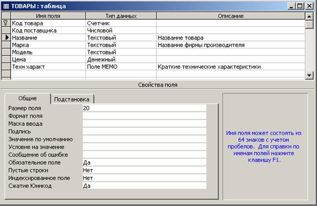Click the key icon beside Код товара
The width and height of the screenshot is (317, 206).
(6, 23)
